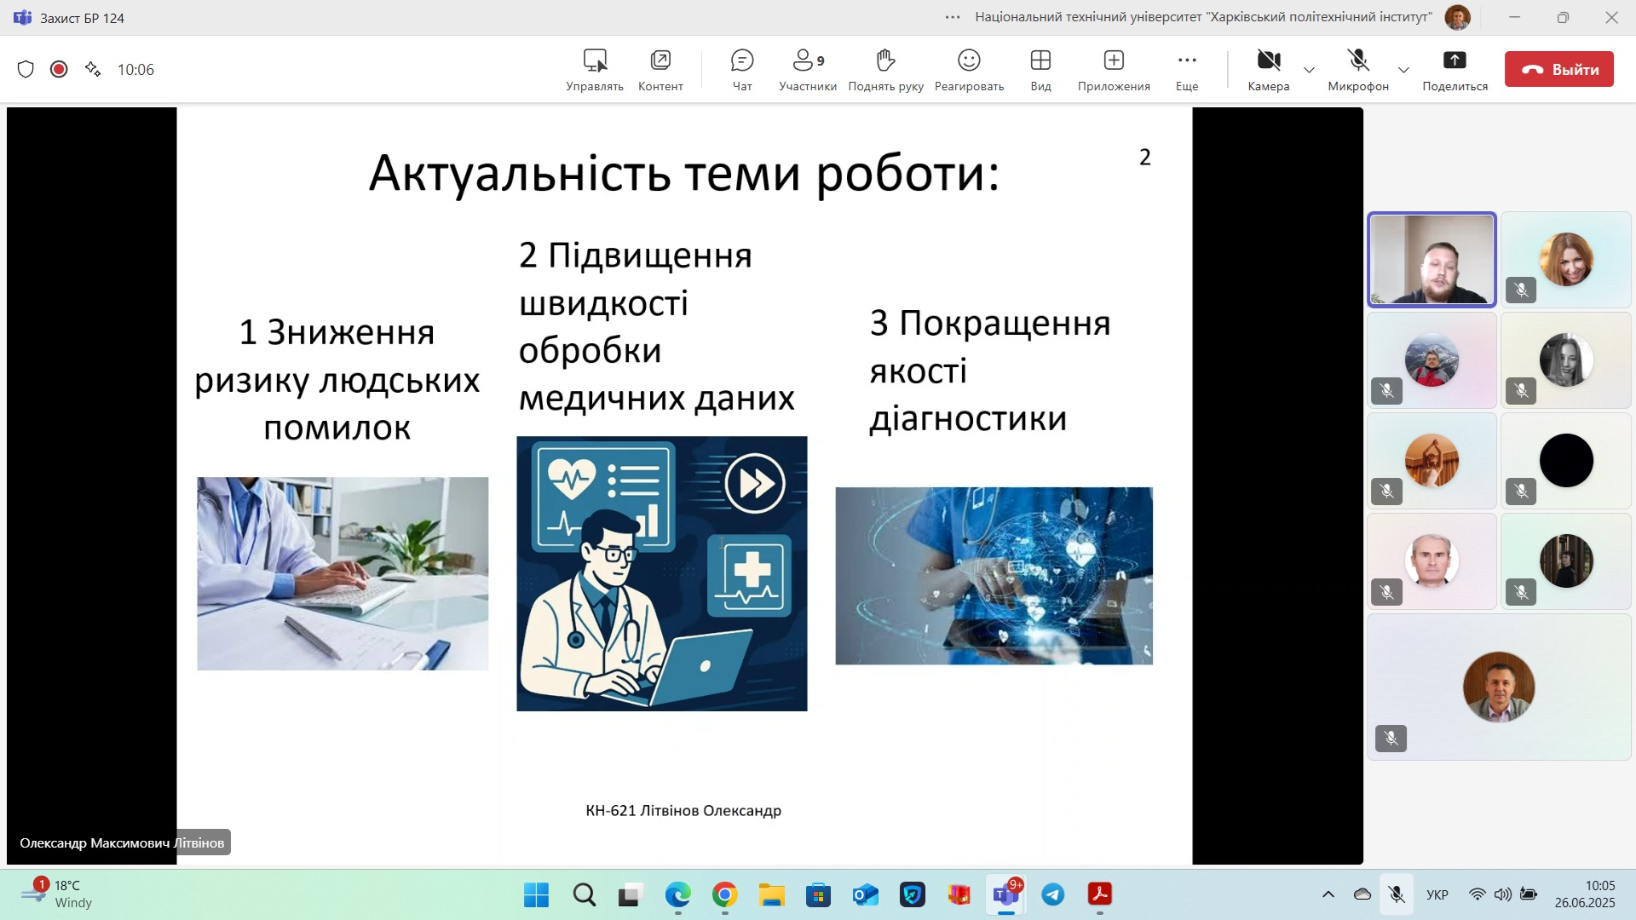Click the Управлять presenter control icon

click(595, 69)
